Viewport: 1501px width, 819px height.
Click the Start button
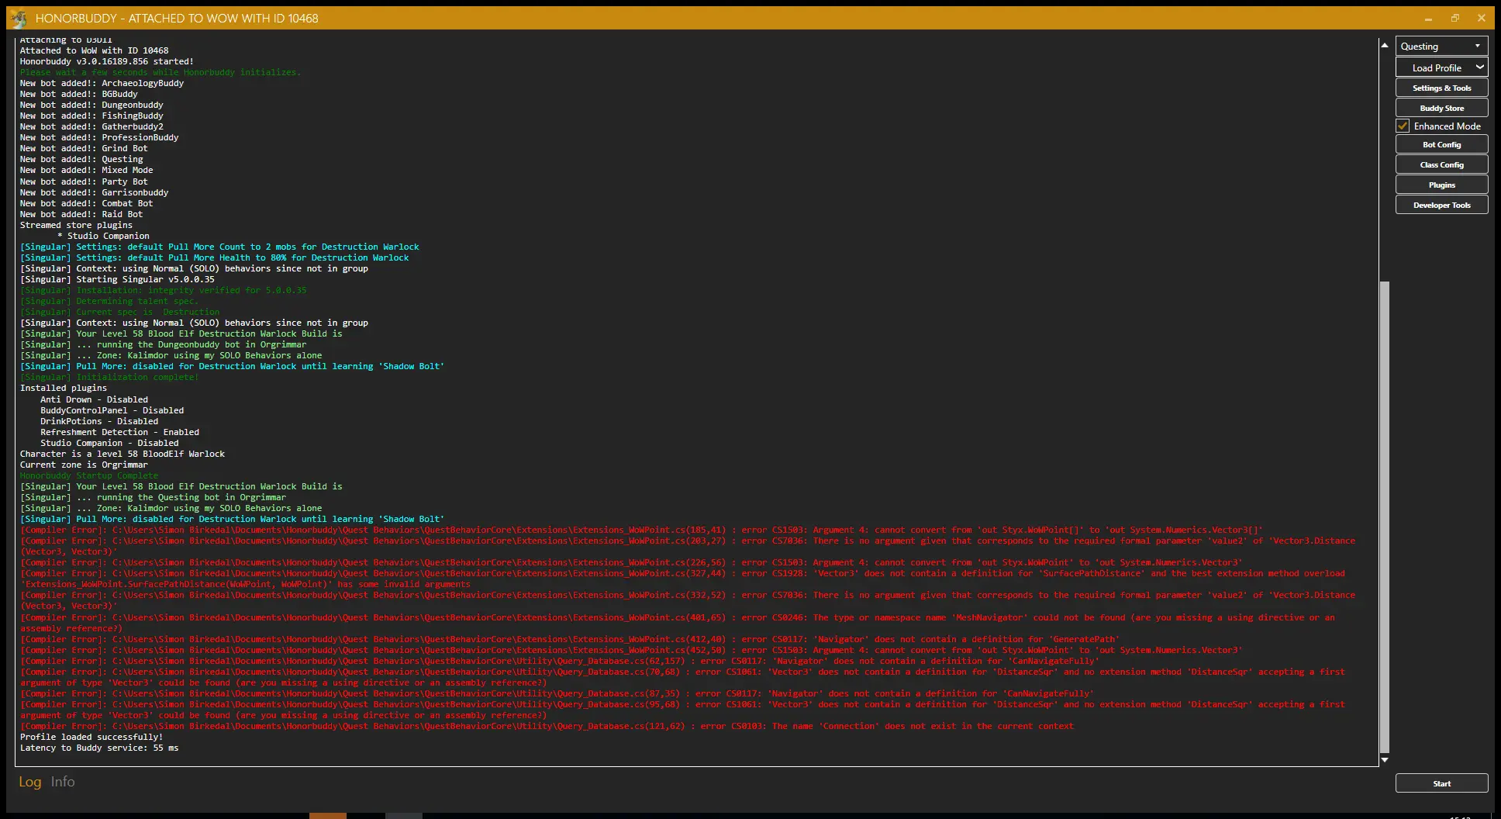click(x=1441, y=783)
